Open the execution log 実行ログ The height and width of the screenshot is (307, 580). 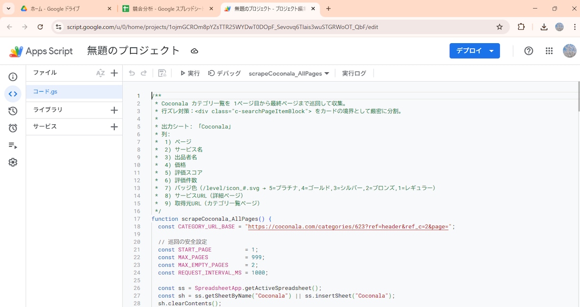(354, 74)
